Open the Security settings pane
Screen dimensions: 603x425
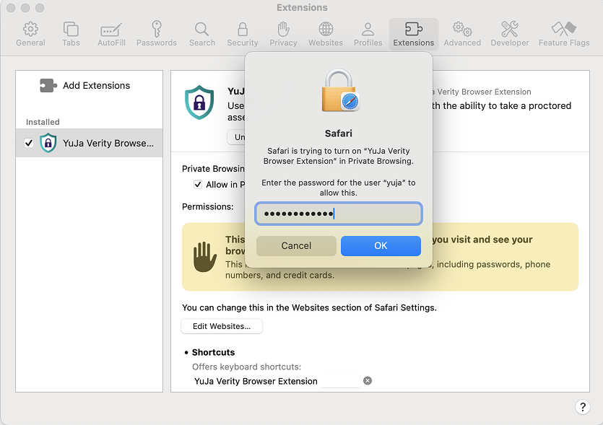[x=242, y=34]
